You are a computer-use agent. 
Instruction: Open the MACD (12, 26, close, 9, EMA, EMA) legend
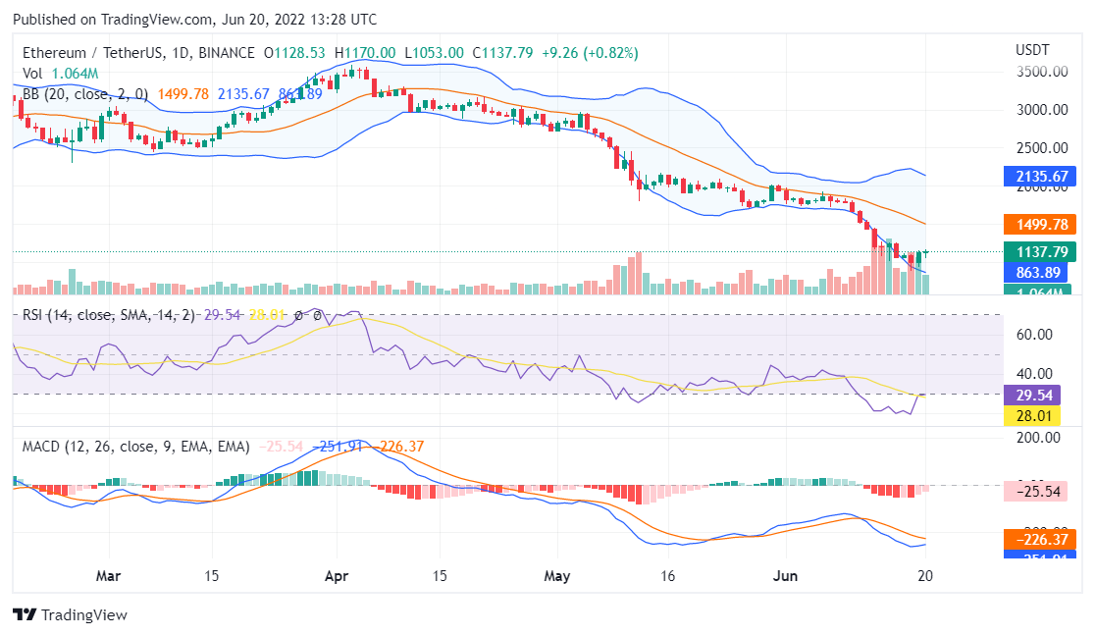coord(136,447)
